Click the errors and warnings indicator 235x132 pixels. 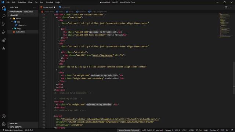(x=29, y=130)
